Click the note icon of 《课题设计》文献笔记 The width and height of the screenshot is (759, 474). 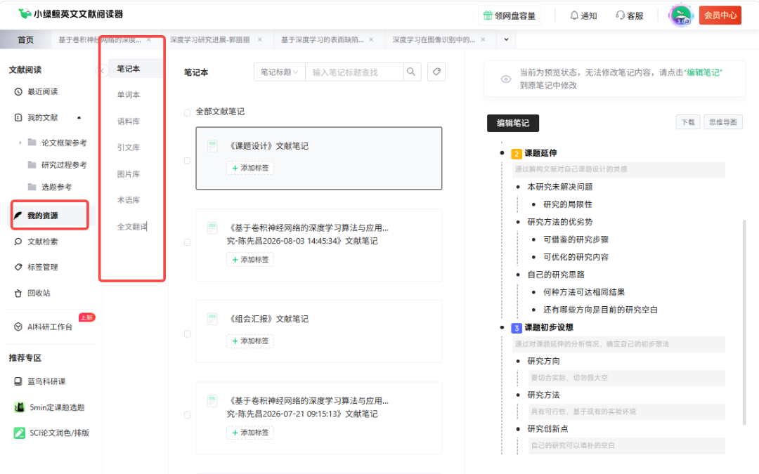pyautogui.click(x=212, y=146)
